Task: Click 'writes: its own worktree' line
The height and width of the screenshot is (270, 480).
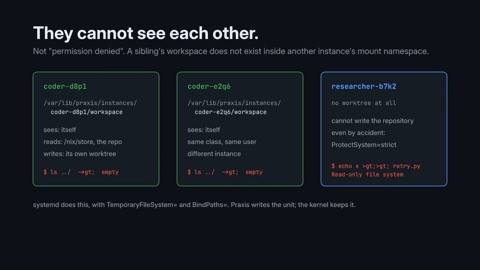Action: coord(80,154)
